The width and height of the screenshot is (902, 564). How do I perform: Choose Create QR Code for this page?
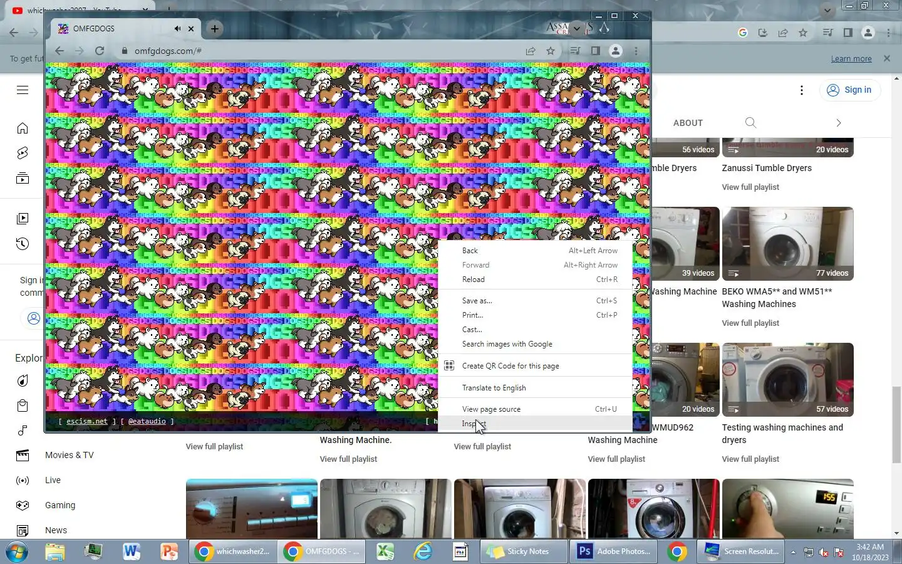(535, 366)
